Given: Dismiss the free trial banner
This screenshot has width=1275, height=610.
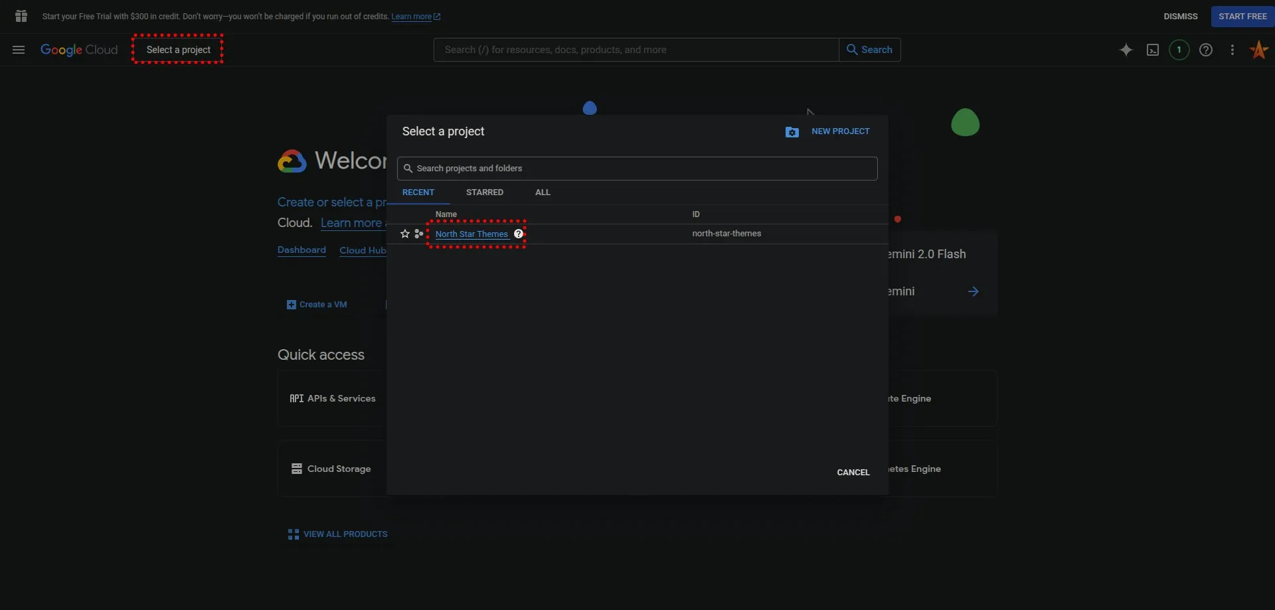Looking at the screenshot, I should pos(1181,17).
